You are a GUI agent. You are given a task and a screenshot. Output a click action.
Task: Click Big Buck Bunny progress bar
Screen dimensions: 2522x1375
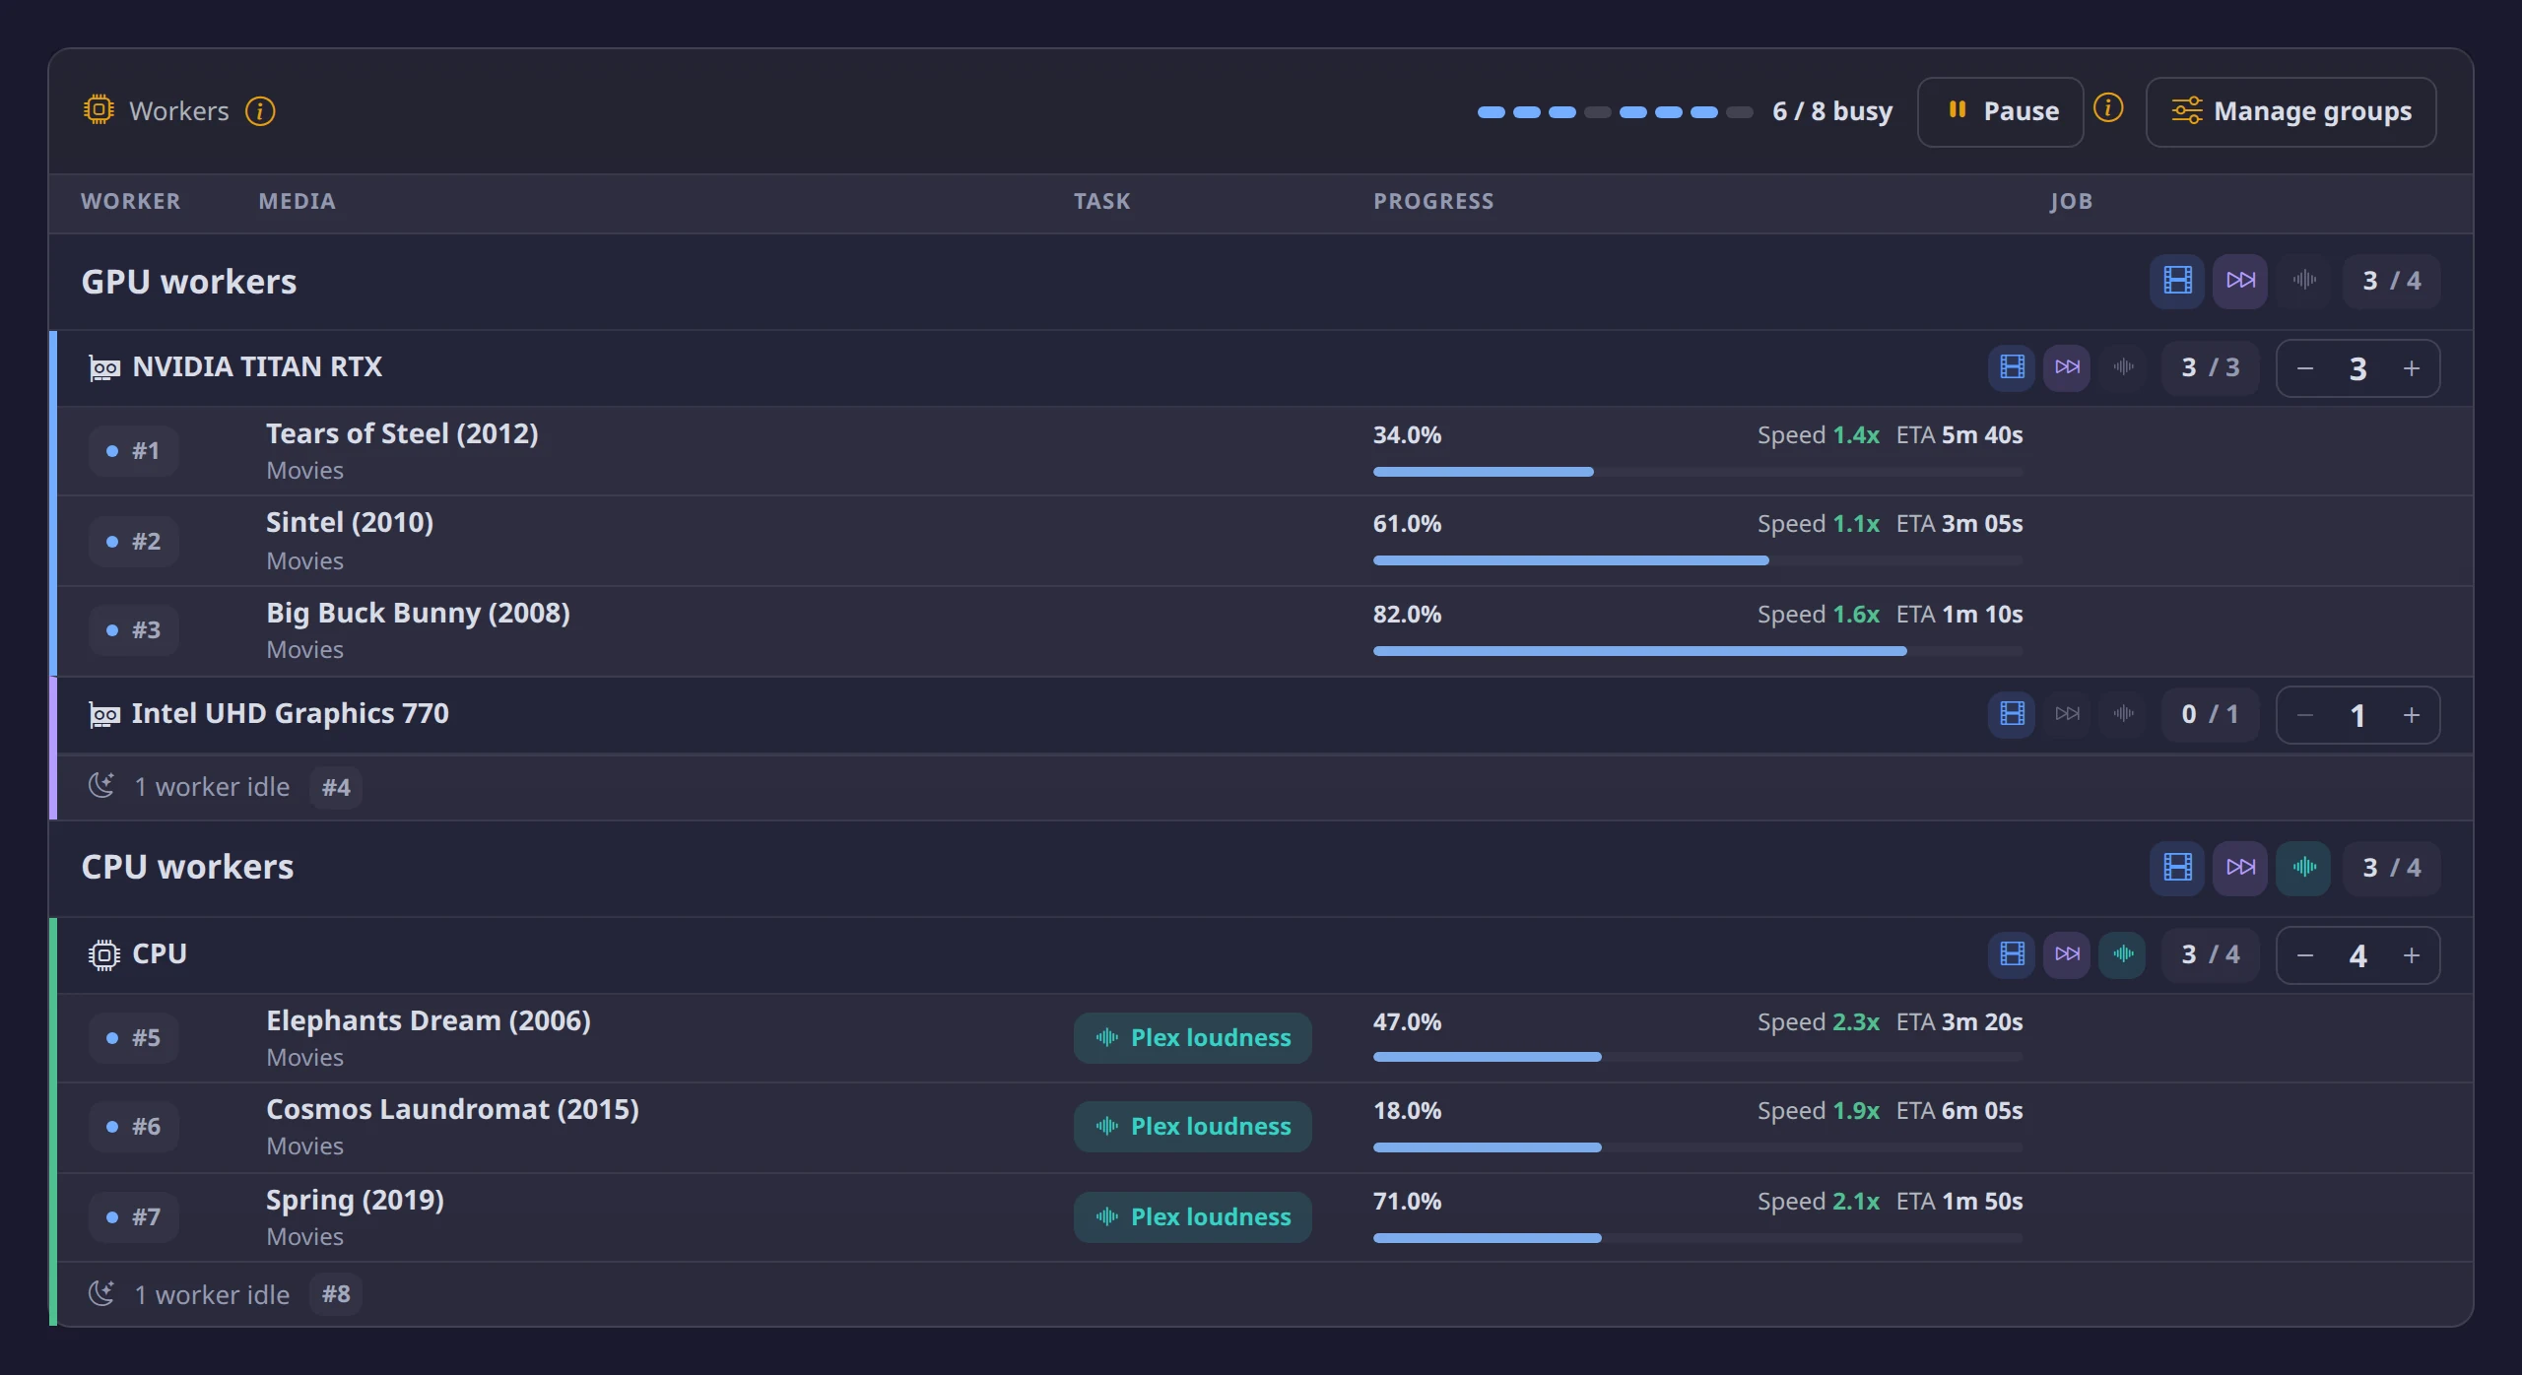click(x=1698, y=652)
